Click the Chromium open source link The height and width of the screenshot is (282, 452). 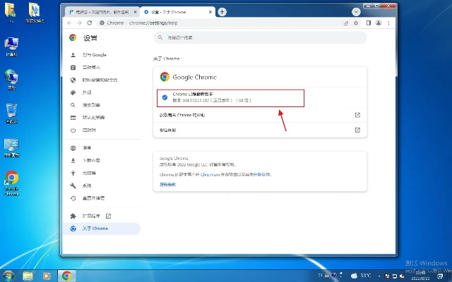[210, 173]
